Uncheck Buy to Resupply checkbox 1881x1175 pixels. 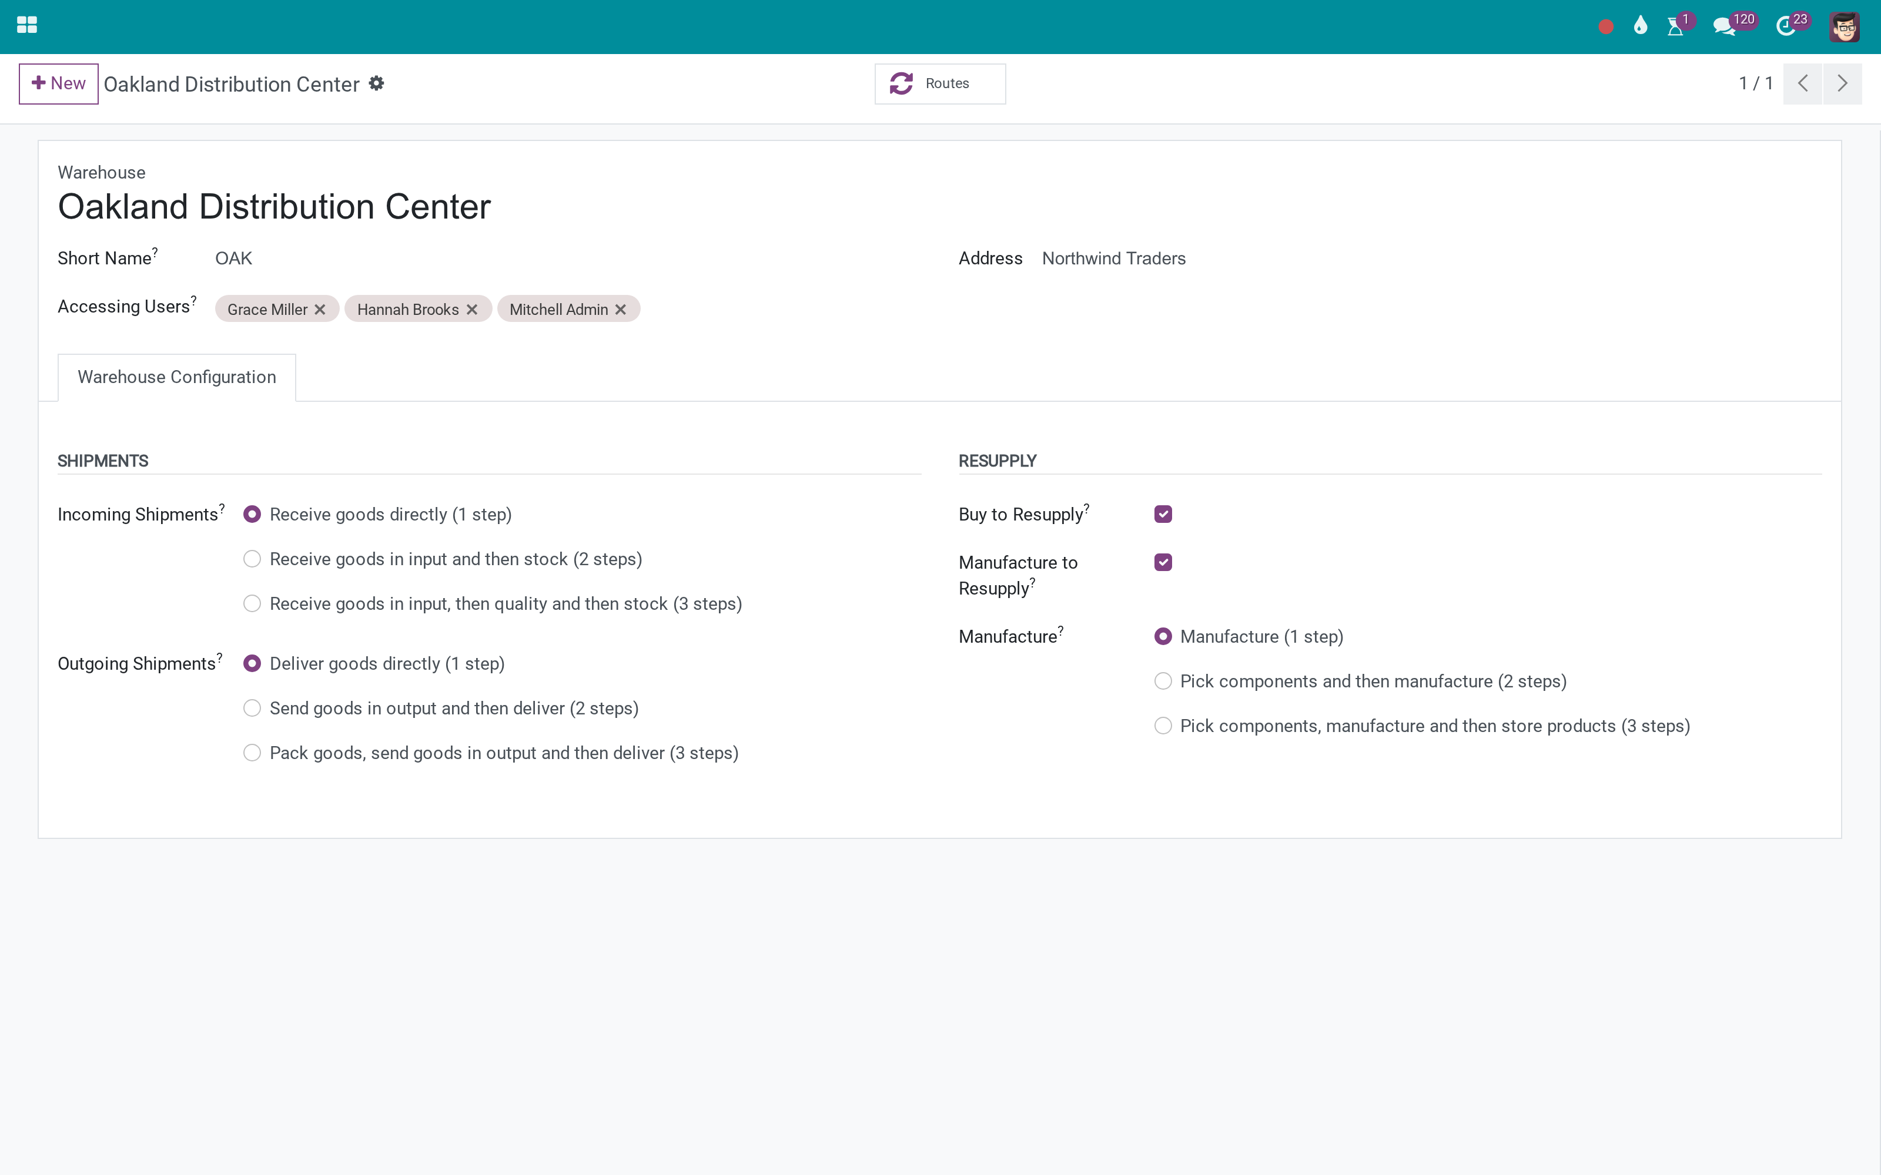pos(1163,515)
